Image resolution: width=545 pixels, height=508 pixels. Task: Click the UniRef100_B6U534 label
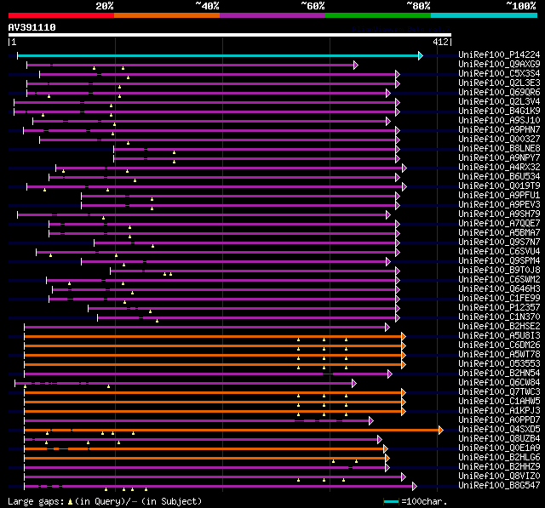499,177
